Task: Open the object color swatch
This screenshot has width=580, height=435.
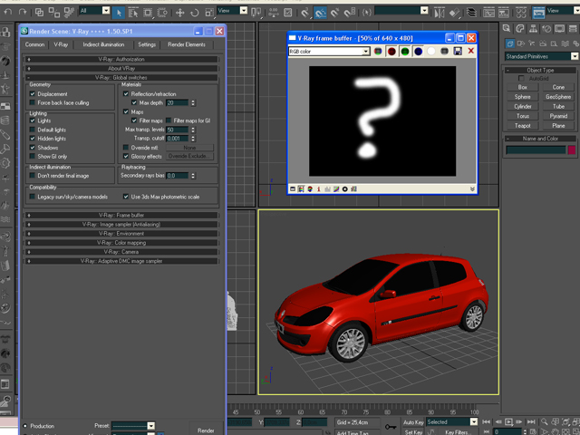Action: click(x=572, y=150)
